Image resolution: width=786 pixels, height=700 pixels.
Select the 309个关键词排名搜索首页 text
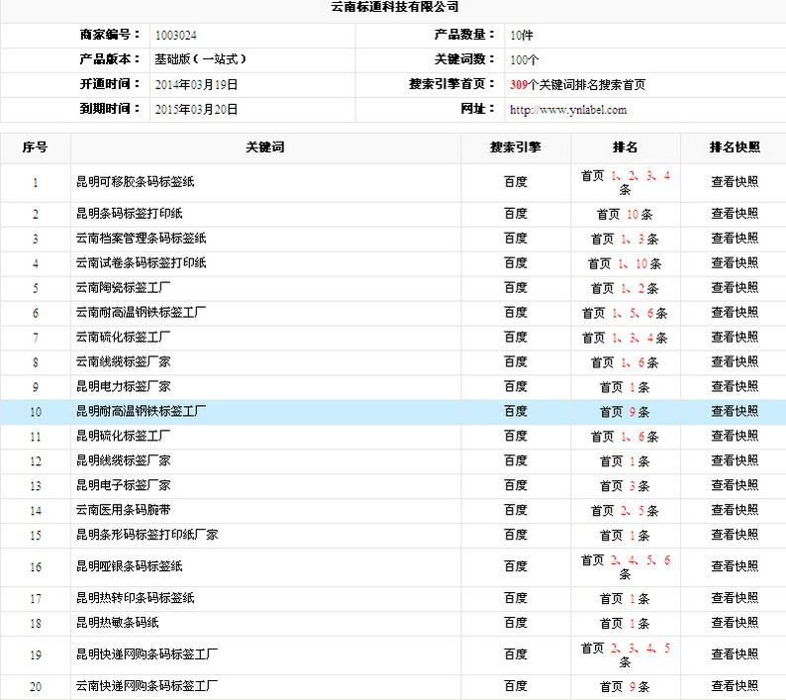click(x=577, y=85)
